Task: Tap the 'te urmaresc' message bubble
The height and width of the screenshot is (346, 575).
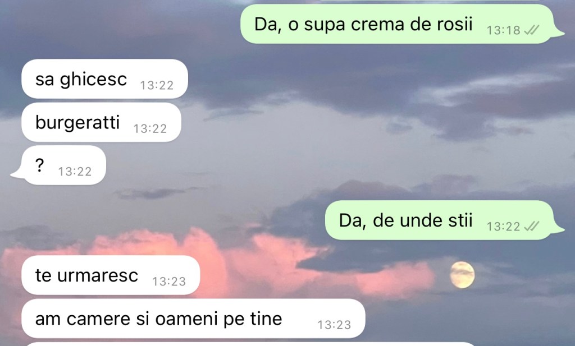Action: pos(111,275)
